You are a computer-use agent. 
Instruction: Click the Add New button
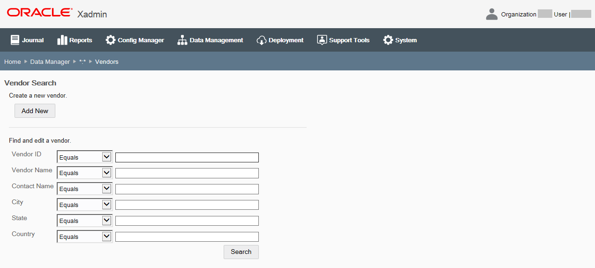point(35,111)
